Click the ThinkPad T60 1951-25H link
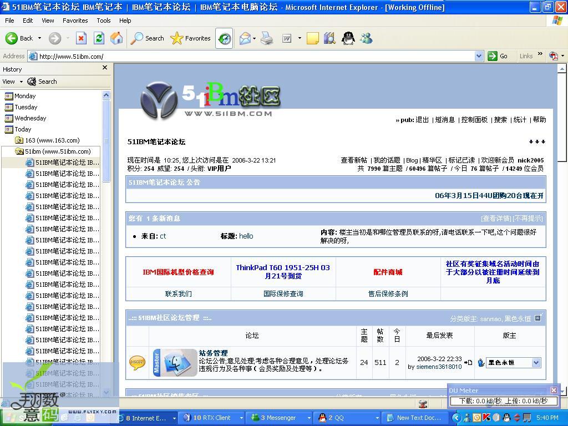 (x=283, y=272)
